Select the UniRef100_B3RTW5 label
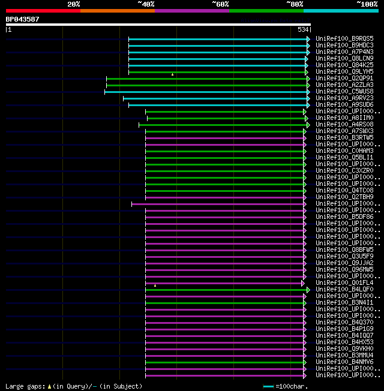The width and height of the screenshot is (384, 391). (344, 138)
